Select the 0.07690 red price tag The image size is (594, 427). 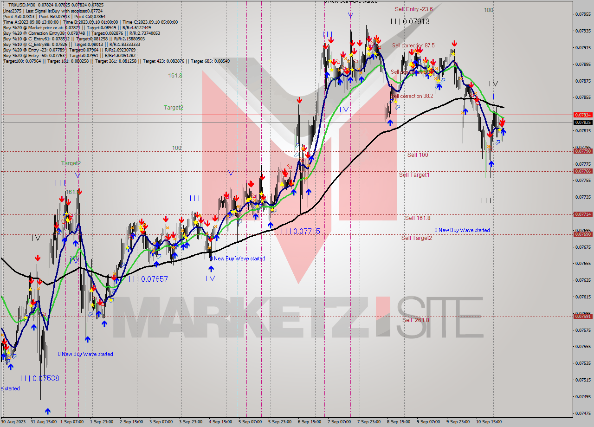[583, 234]
